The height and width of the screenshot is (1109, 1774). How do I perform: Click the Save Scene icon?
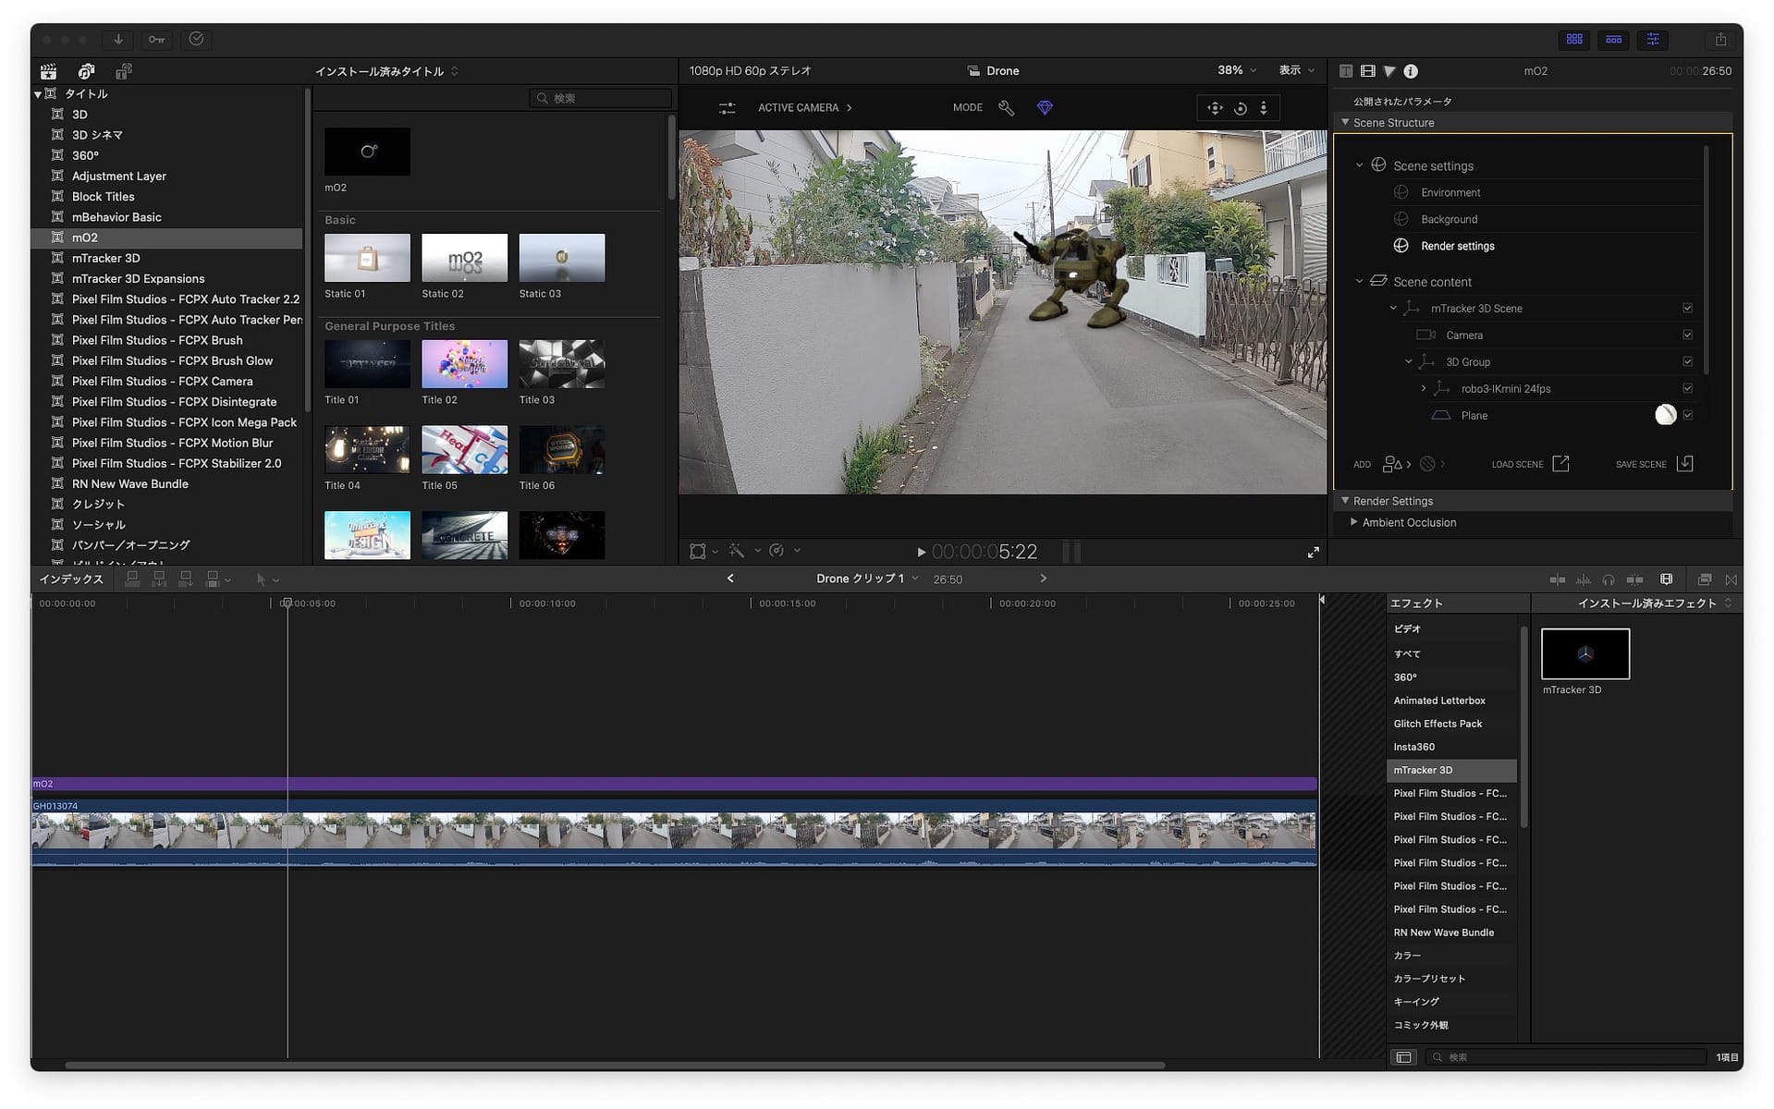pyautogui.click(x=1684, y=464)
